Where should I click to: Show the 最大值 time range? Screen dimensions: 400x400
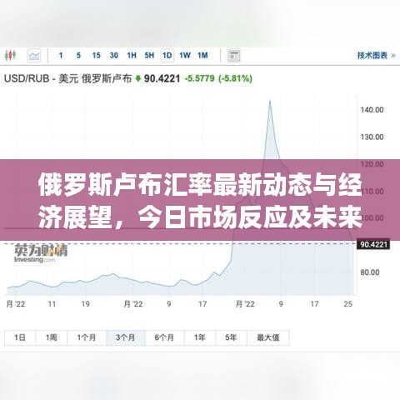coord(268,337)
